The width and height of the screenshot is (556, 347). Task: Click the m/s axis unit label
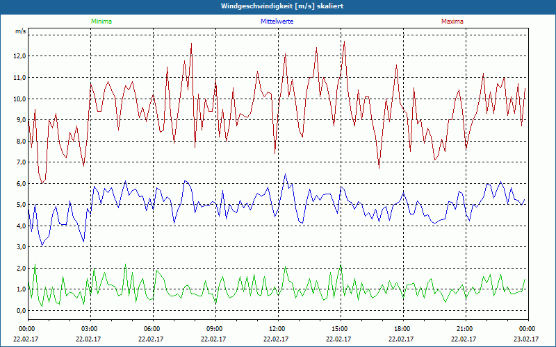coord(20,31)
